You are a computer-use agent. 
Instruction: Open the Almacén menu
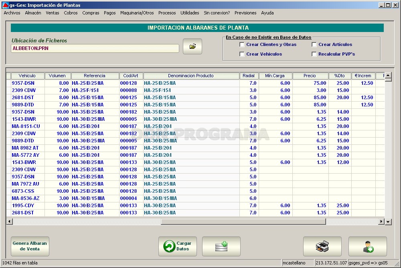[33, 13]
